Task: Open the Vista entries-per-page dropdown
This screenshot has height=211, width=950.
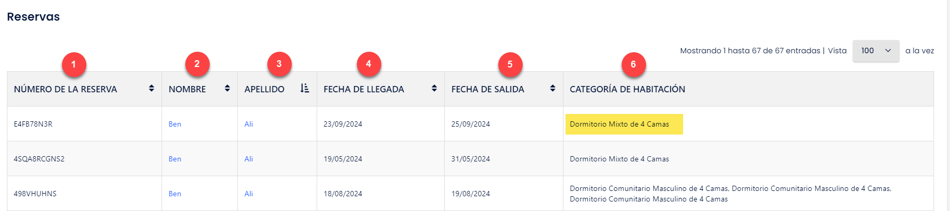Action: (876, 51)
